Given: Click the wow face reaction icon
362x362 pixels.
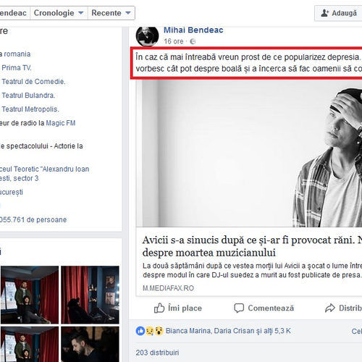Looking at the screenshot, I should click(159, 331).
